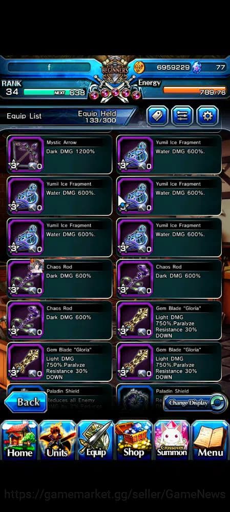Click the Back button
The height and width of the screenshot is (512, 230).
coord(26,402)
